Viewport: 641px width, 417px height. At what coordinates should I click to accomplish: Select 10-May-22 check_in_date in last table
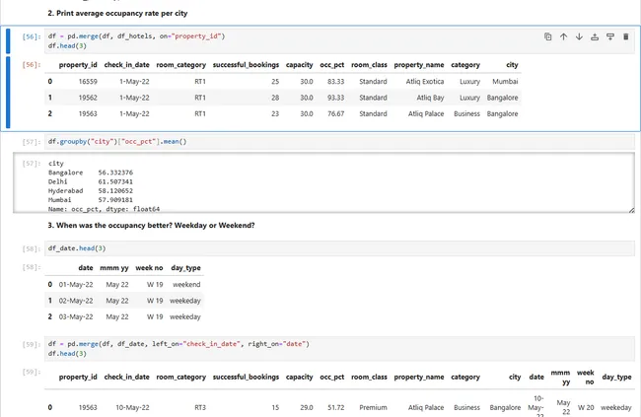pyautogui.click(x=132, y=407)
